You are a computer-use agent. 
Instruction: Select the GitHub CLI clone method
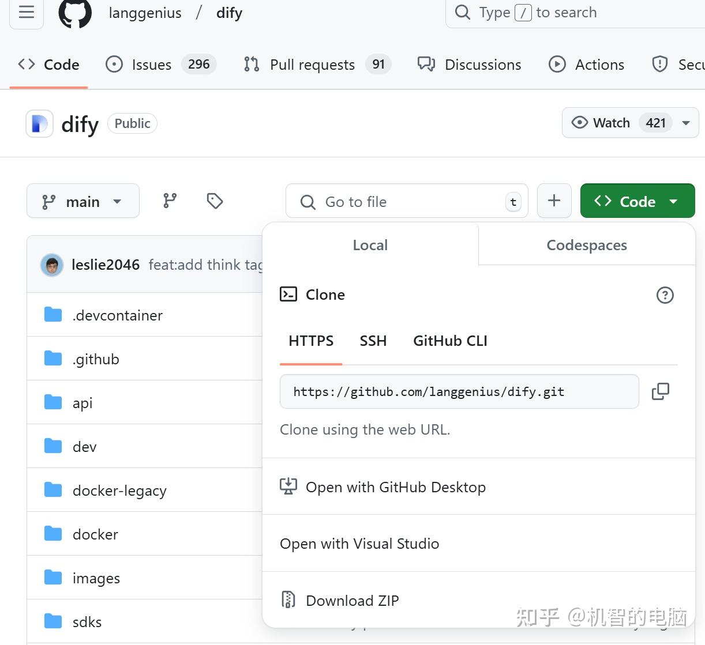pos(450,341)
